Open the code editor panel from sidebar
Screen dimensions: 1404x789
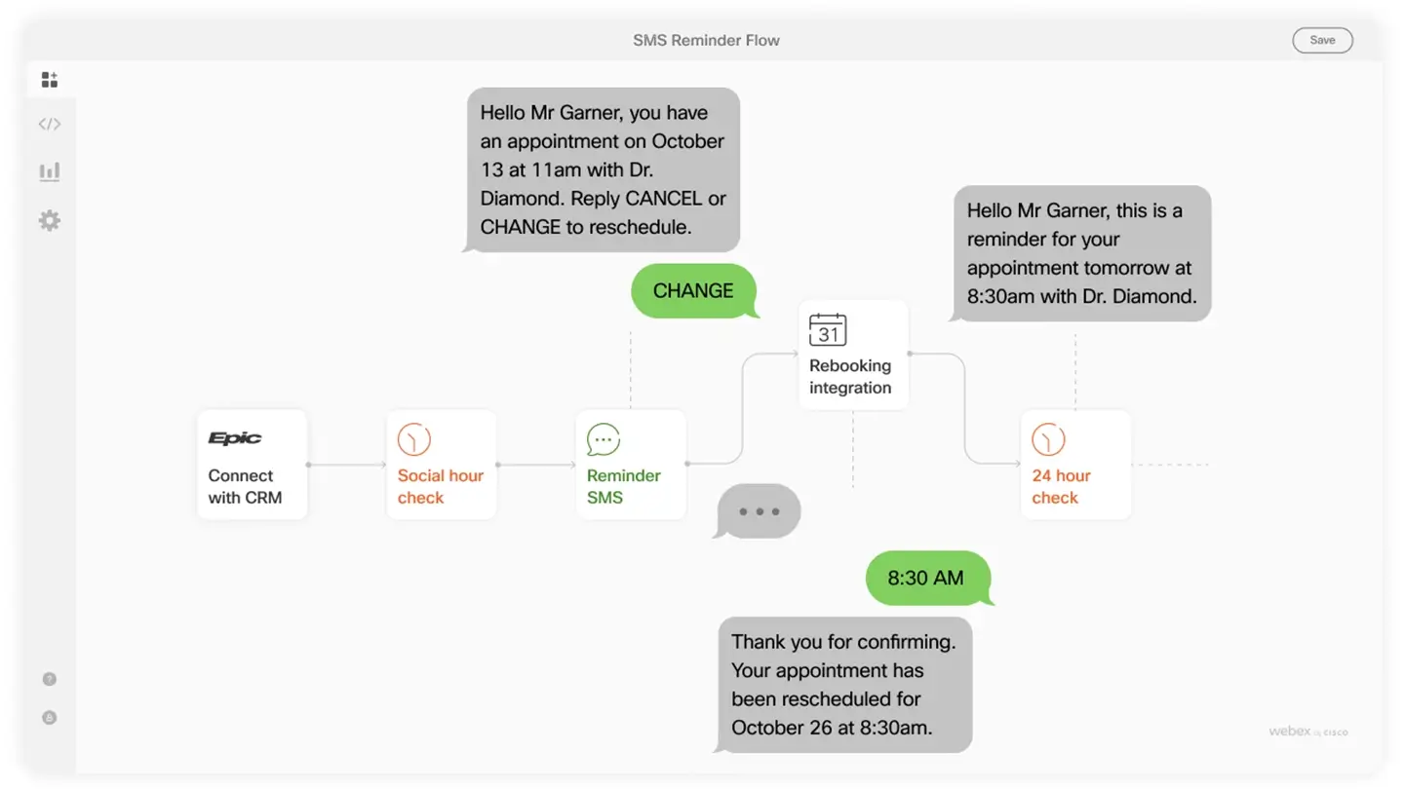coord(50,124)
